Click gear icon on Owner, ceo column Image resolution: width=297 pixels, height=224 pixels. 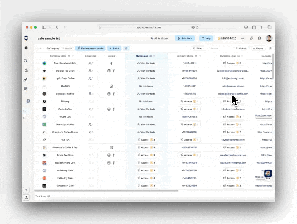point(151,56)
